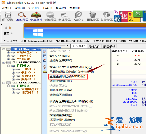Collapse the HD0 disk node
The width and height of the screenshot is (146, 134).
coord(4,49)
